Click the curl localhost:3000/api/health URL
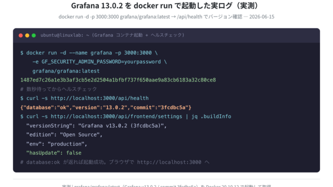Screen dimensions: 333x187 [x=99, y=98]
